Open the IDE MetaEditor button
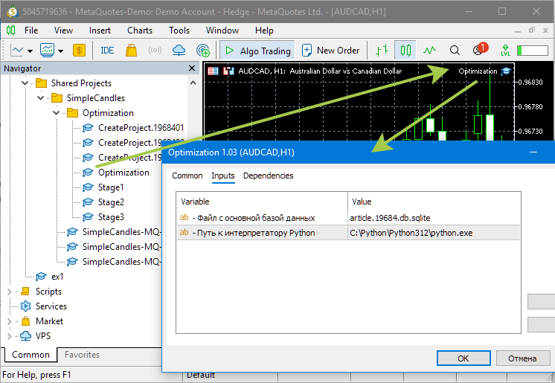 pos(107,51)
